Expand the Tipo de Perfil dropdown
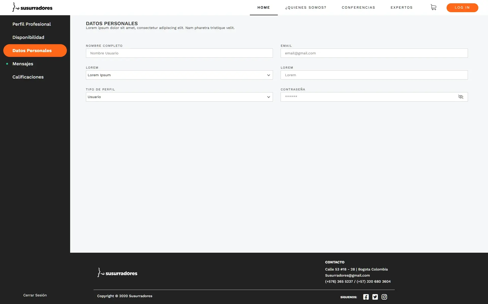This screenshot has width=488, height=304. pos(179,97)
